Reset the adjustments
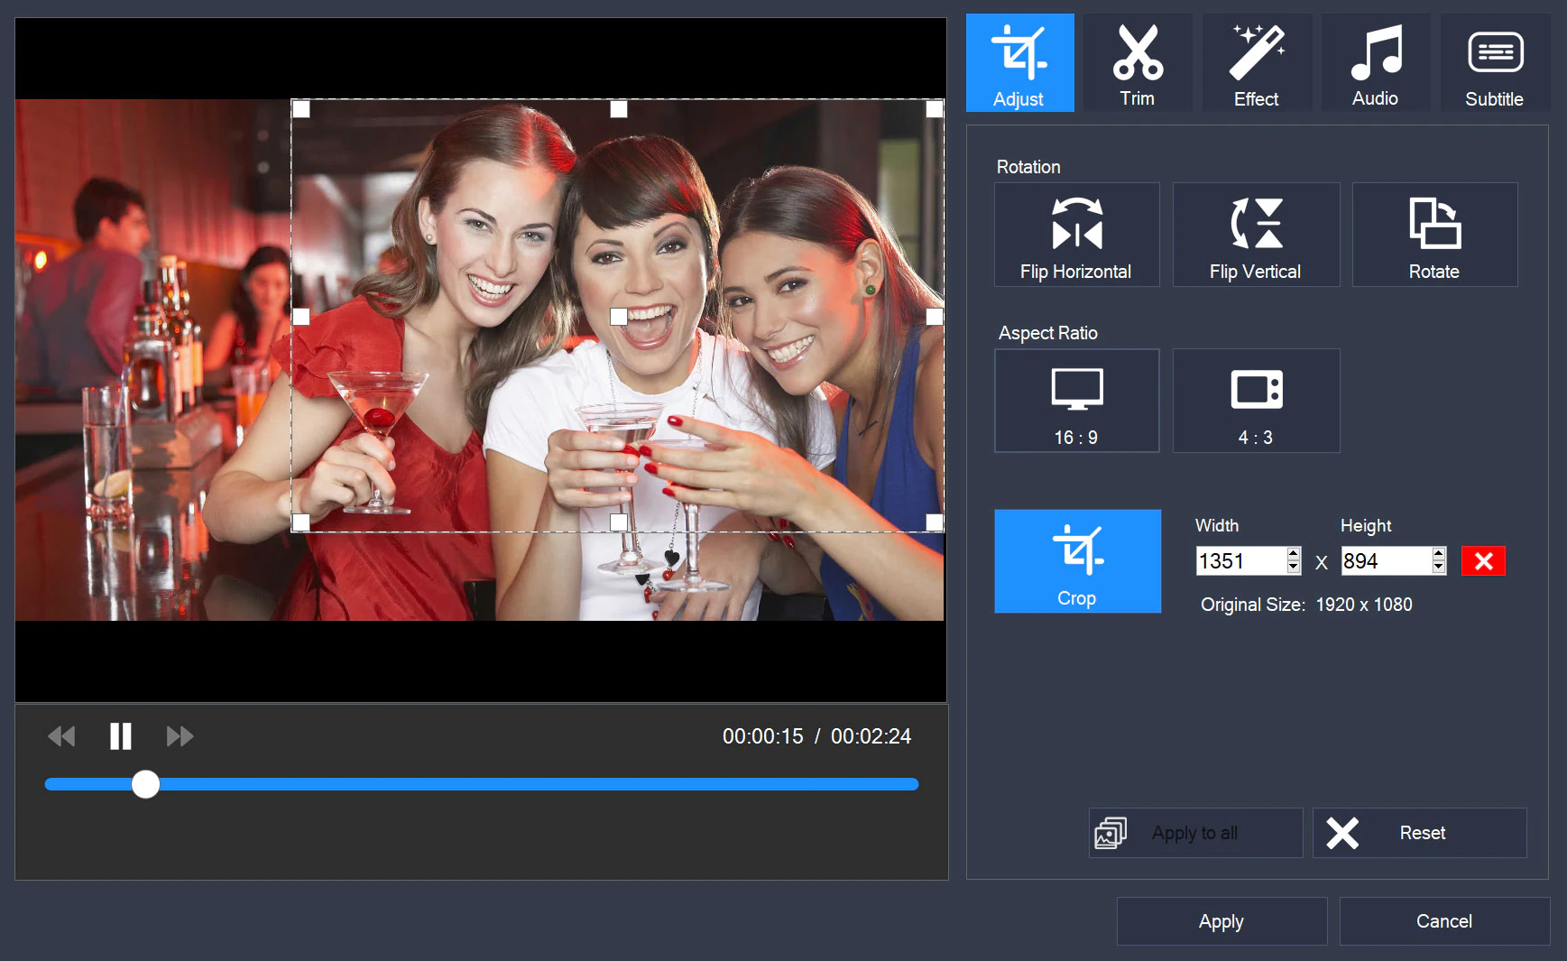 [x=1419, y=833]
